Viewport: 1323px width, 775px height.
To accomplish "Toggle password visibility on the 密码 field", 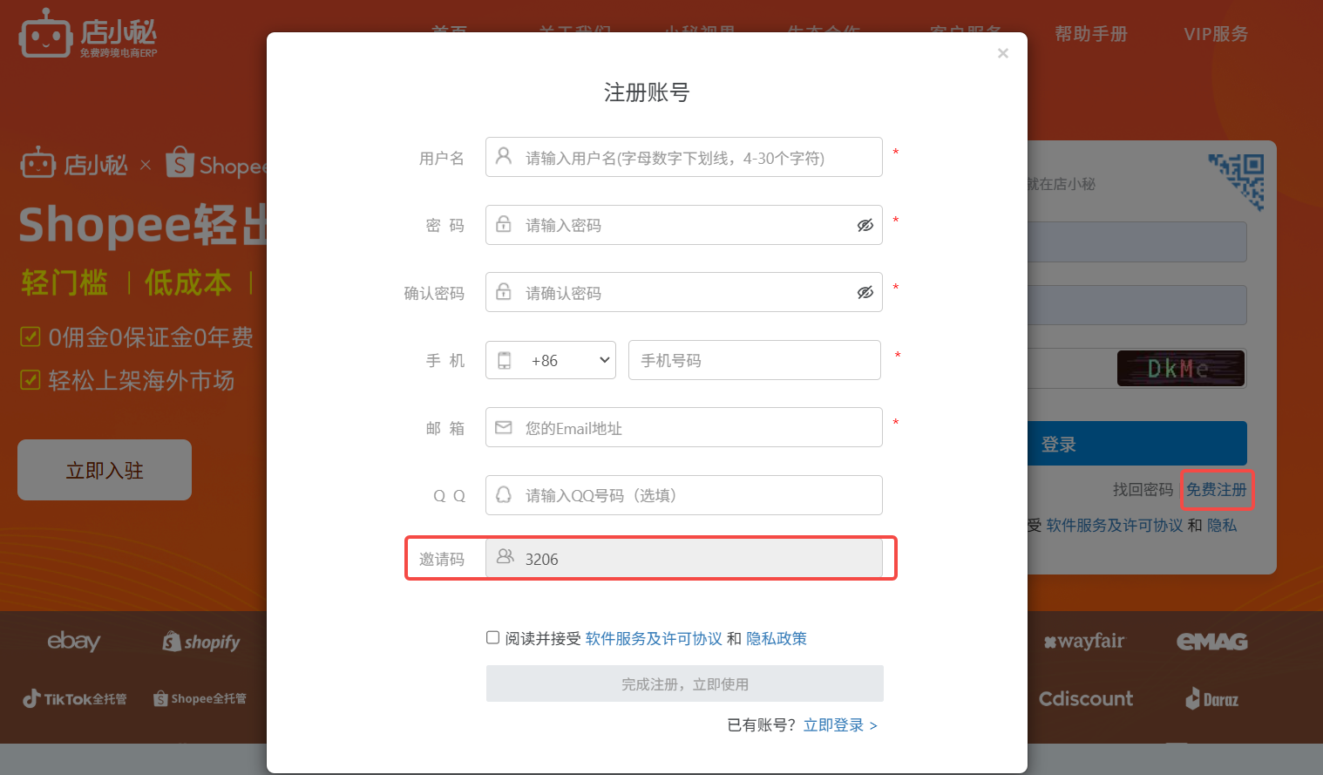I will point(865,225).
